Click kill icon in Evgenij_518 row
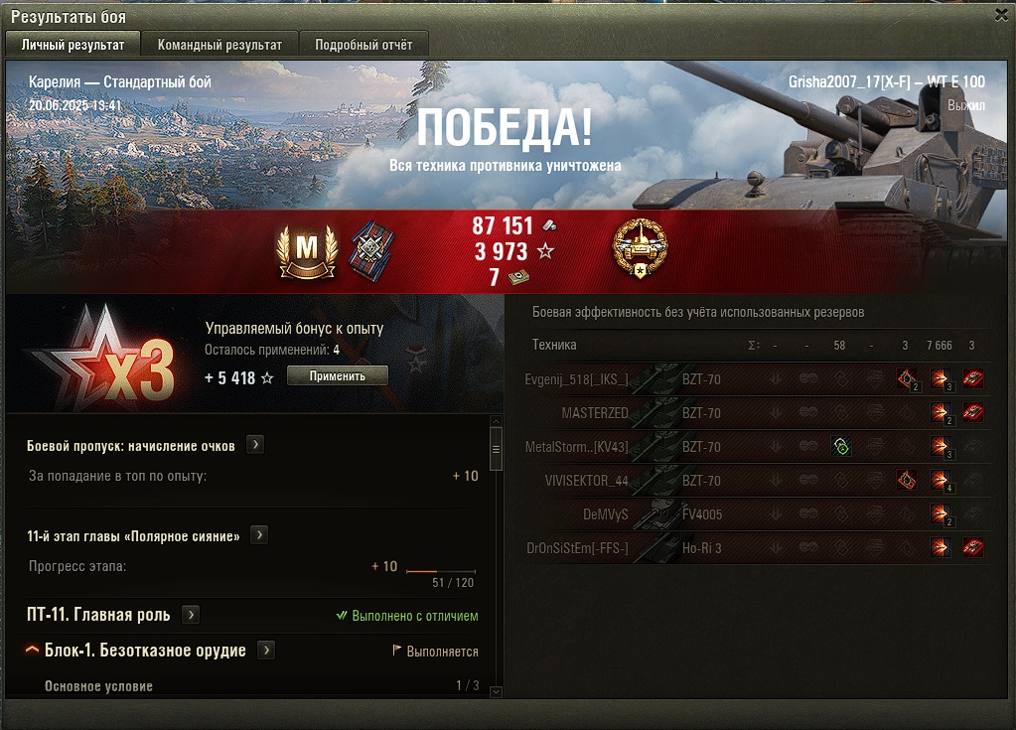Viewport: 1016px width, 730px height. tap(972, 378)
